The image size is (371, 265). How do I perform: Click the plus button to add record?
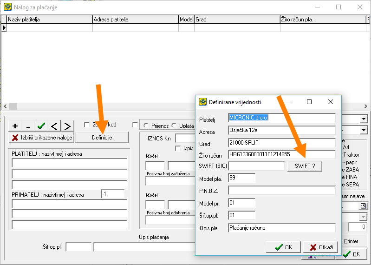(15, 126)
